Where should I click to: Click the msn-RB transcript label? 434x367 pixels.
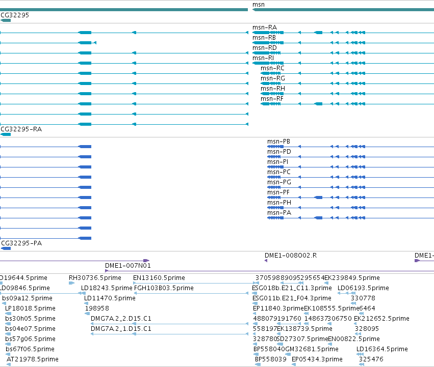pyautogui.click(x=264, y=38)
